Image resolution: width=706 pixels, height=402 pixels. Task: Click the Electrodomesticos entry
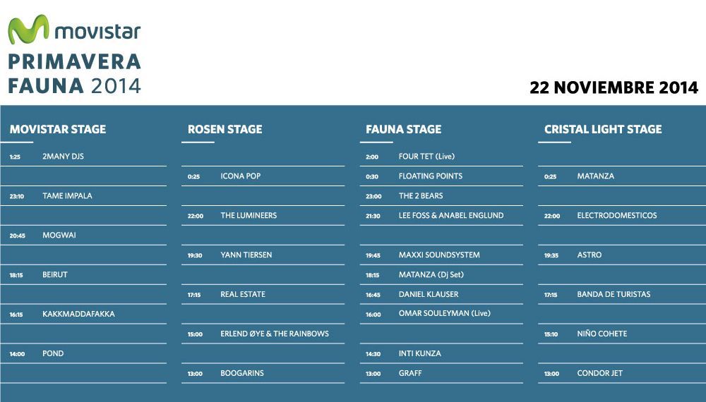(x=616, y=216)
